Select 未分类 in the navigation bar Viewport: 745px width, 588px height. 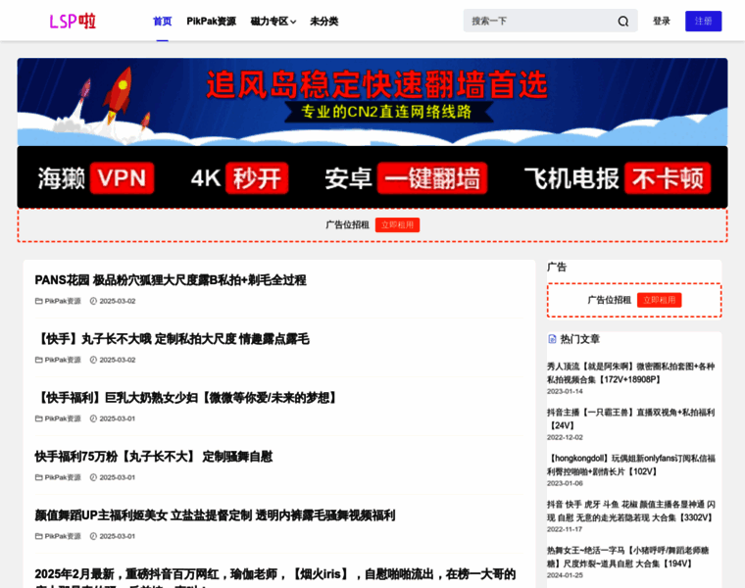323,21
